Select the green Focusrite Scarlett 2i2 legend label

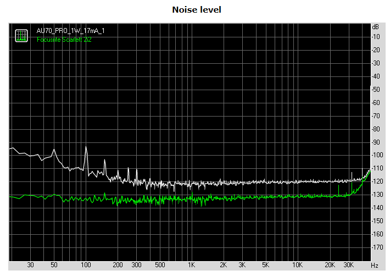pos(64,40)
